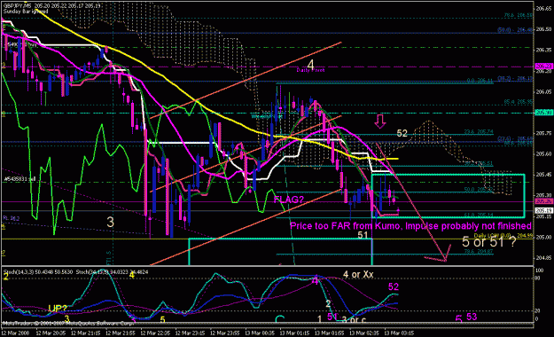Image resolution: width=554 pixels, height=337 pixels.
Task: Click the '5 or 51 ?' wave label
Action: [x=488, y=242]
